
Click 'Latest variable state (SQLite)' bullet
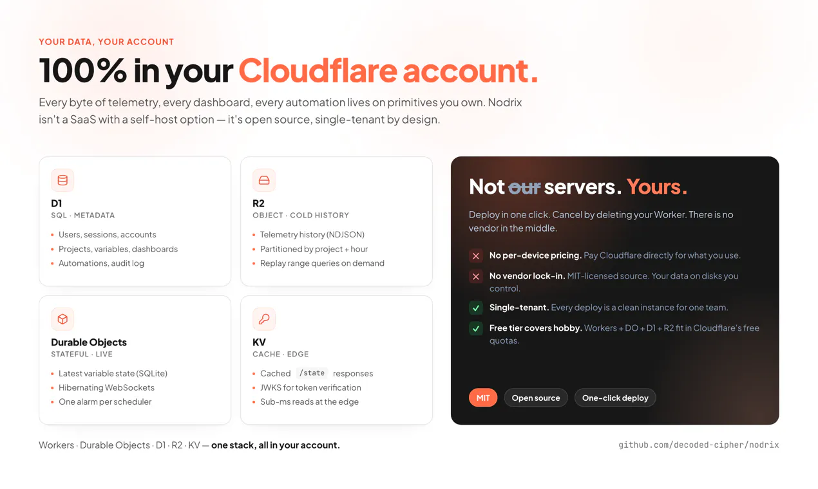click(x=113, y=374)
